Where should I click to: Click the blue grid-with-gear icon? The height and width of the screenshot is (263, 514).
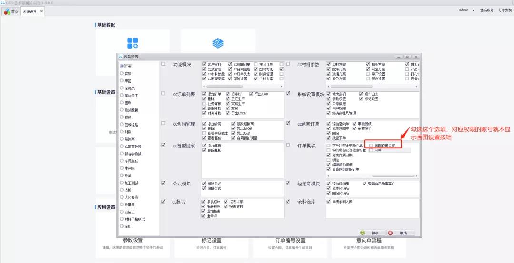pyautogui.click(x=132, y=43)
